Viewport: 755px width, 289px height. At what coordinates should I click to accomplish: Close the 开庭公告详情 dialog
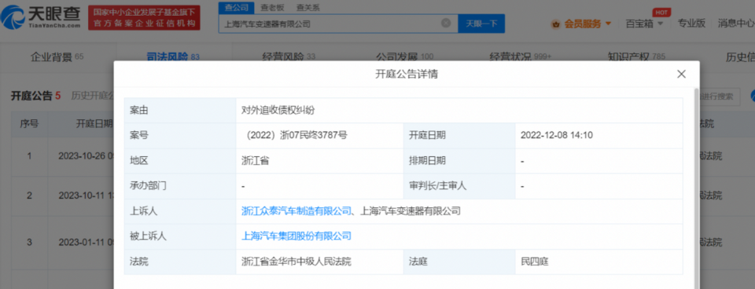click(x=681, y=74)
